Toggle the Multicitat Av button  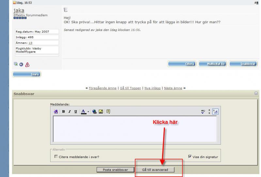pyautogui.click(x=212, y=64)
